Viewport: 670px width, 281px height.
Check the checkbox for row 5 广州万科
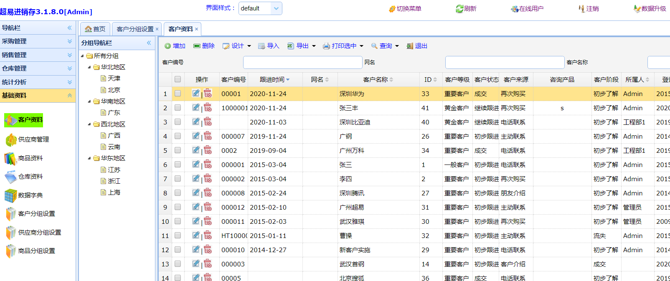(x=178, y=150)
